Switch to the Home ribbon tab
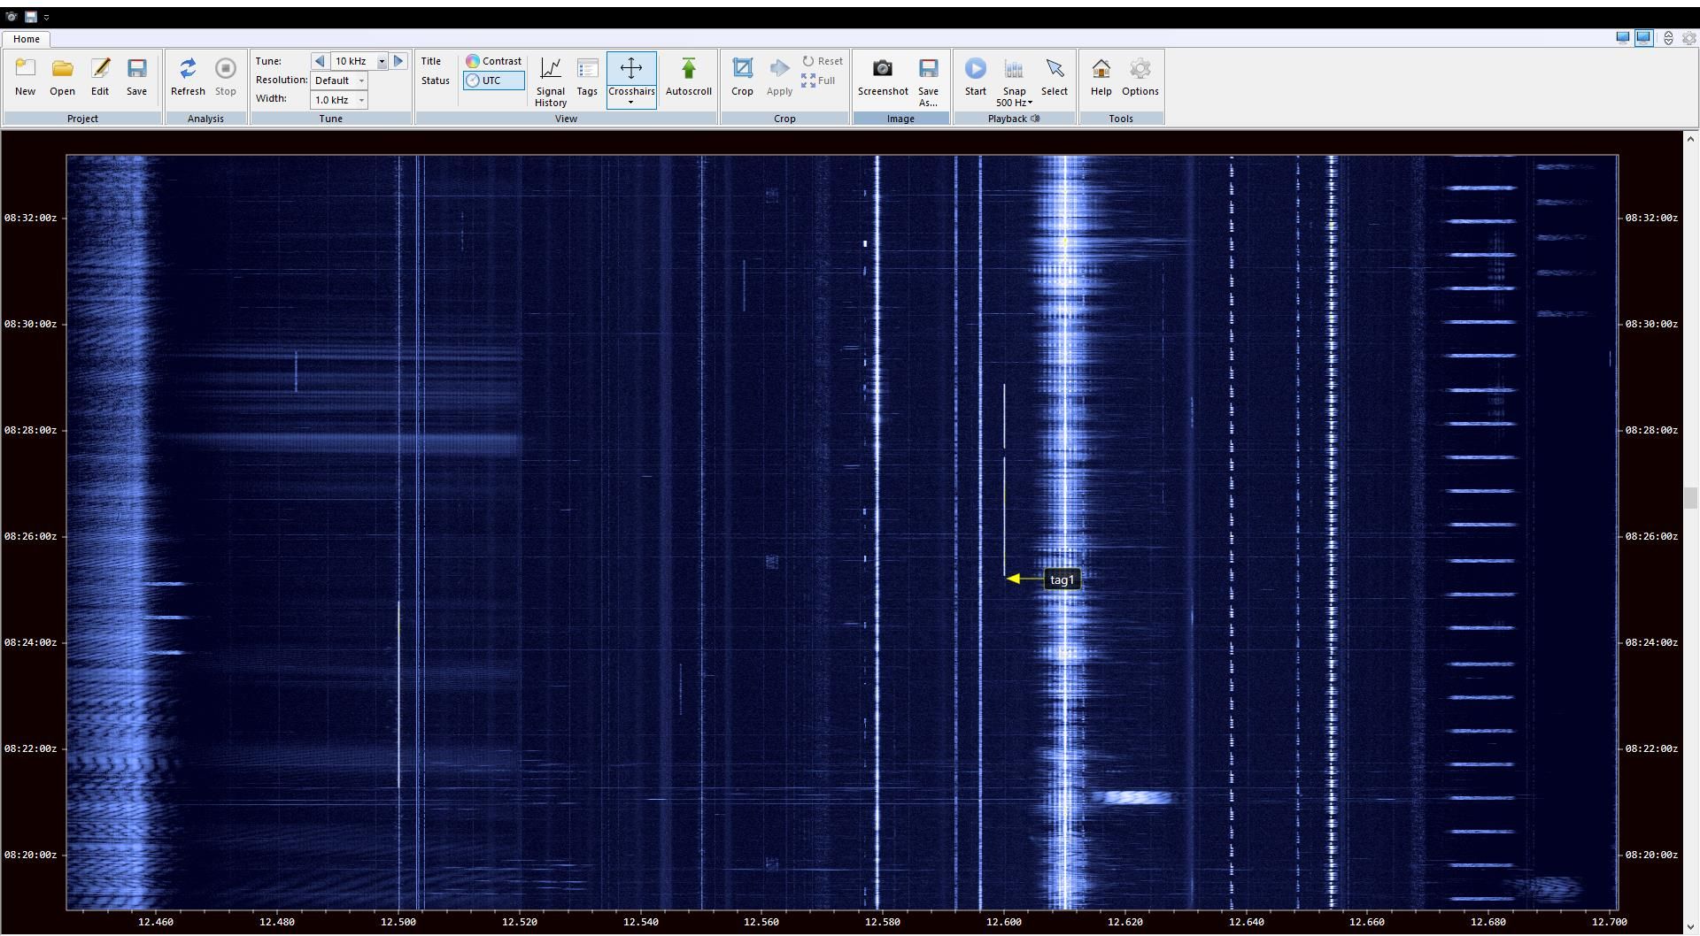The image size is (1700, 936). tap(26, 39)
